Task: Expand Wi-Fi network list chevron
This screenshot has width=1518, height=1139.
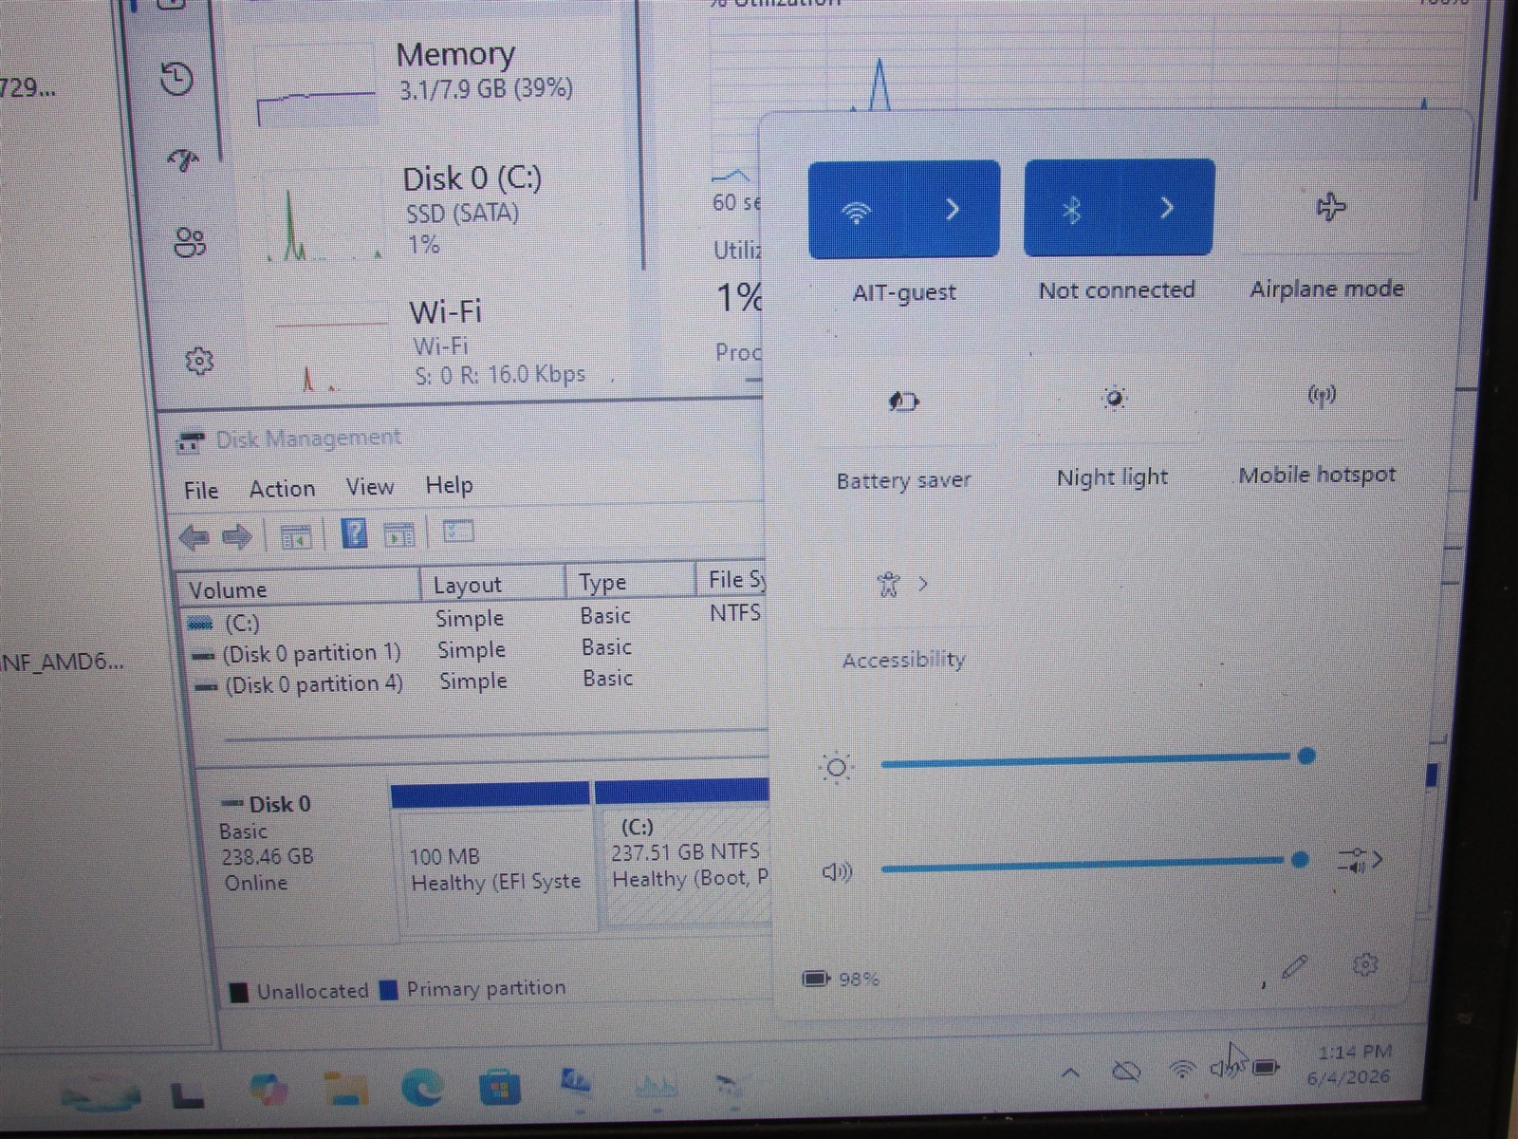Action: click(953, 209)
